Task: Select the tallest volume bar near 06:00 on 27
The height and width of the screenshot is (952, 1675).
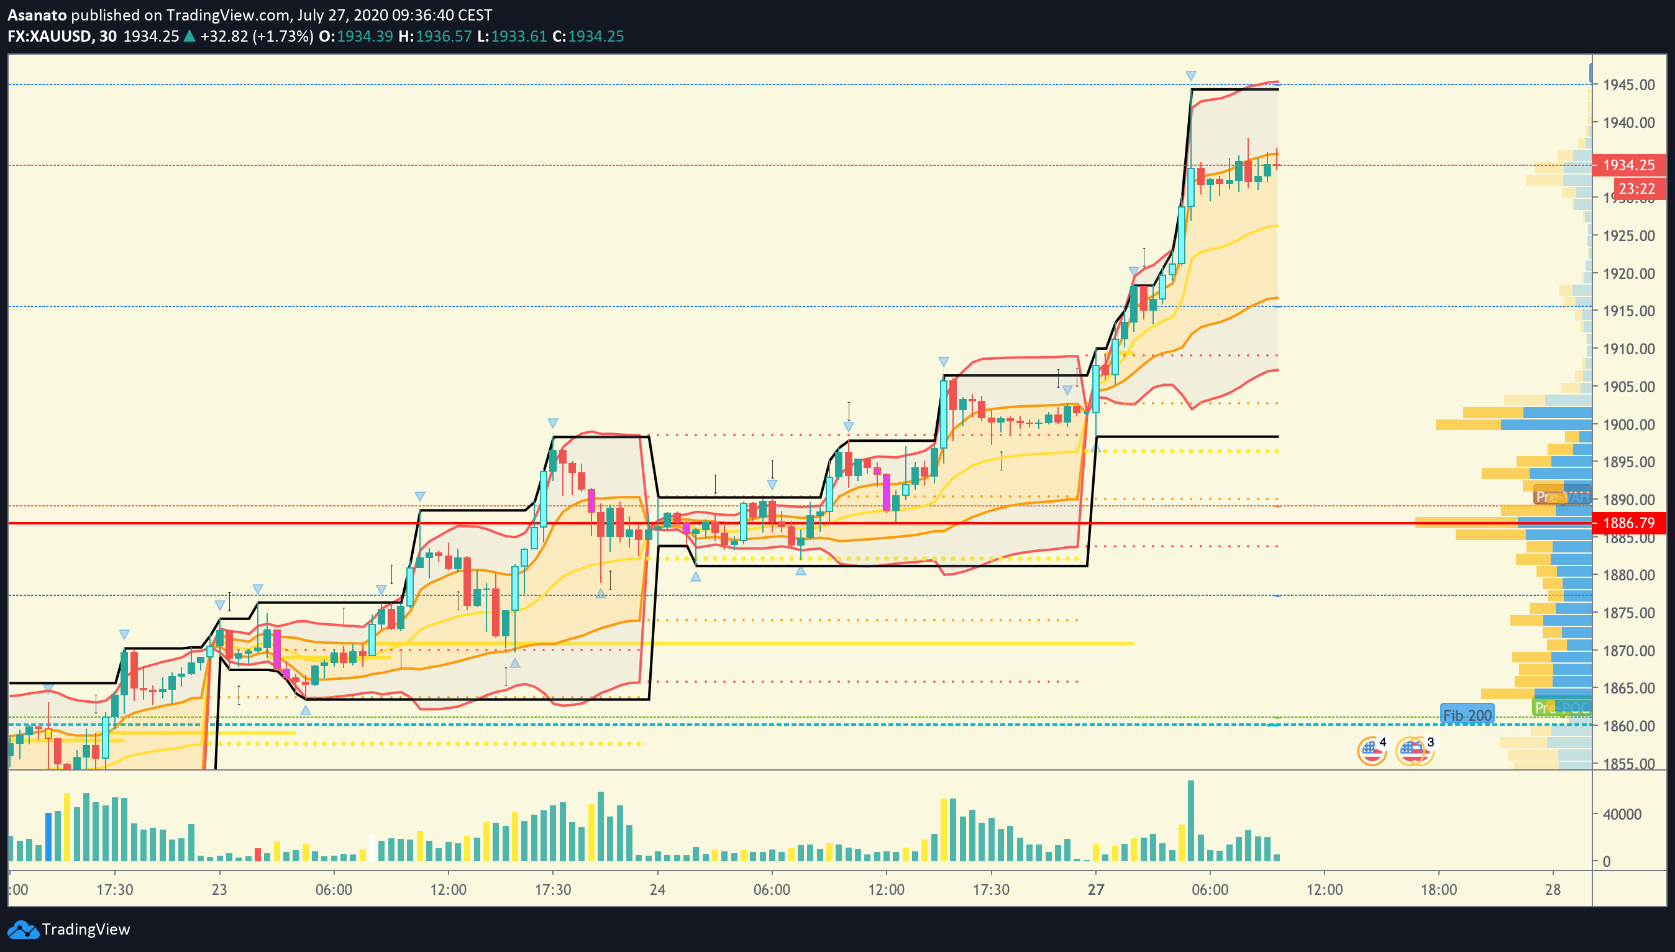Action: (1191, 821)
